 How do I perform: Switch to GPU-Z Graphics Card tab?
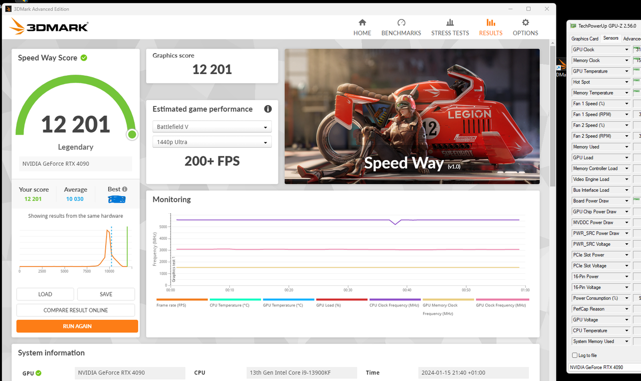click(584, 39)
